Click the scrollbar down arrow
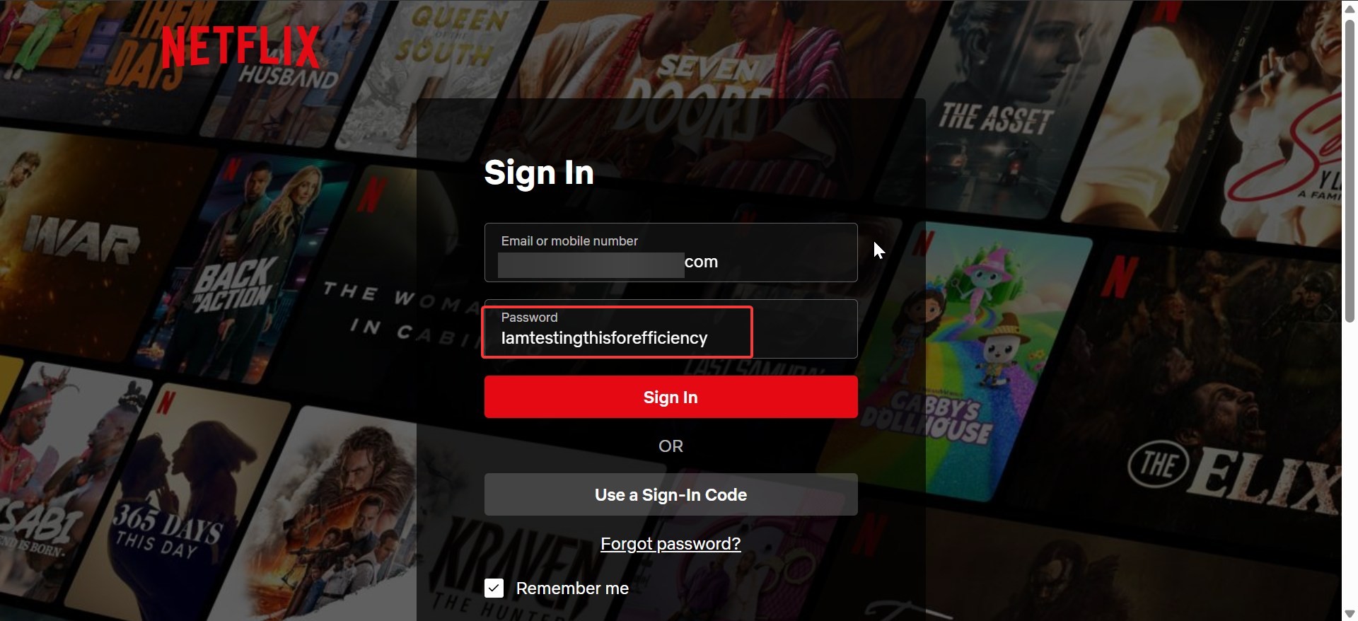The height and width of the screenshot is (621, 1358). [1350, 614]
